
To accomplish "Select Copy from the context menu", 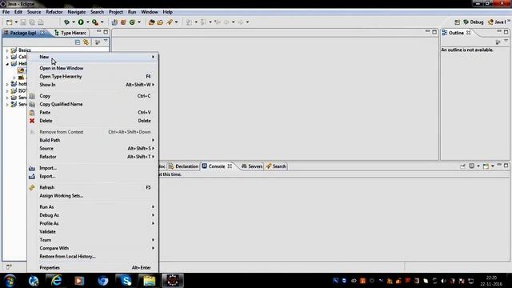I will coord(93,96).
